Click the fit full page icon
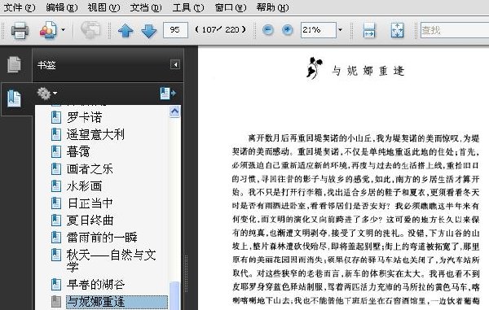Viewport: 489px width, 310px height. pyautogui.click(x=398, y=30)
